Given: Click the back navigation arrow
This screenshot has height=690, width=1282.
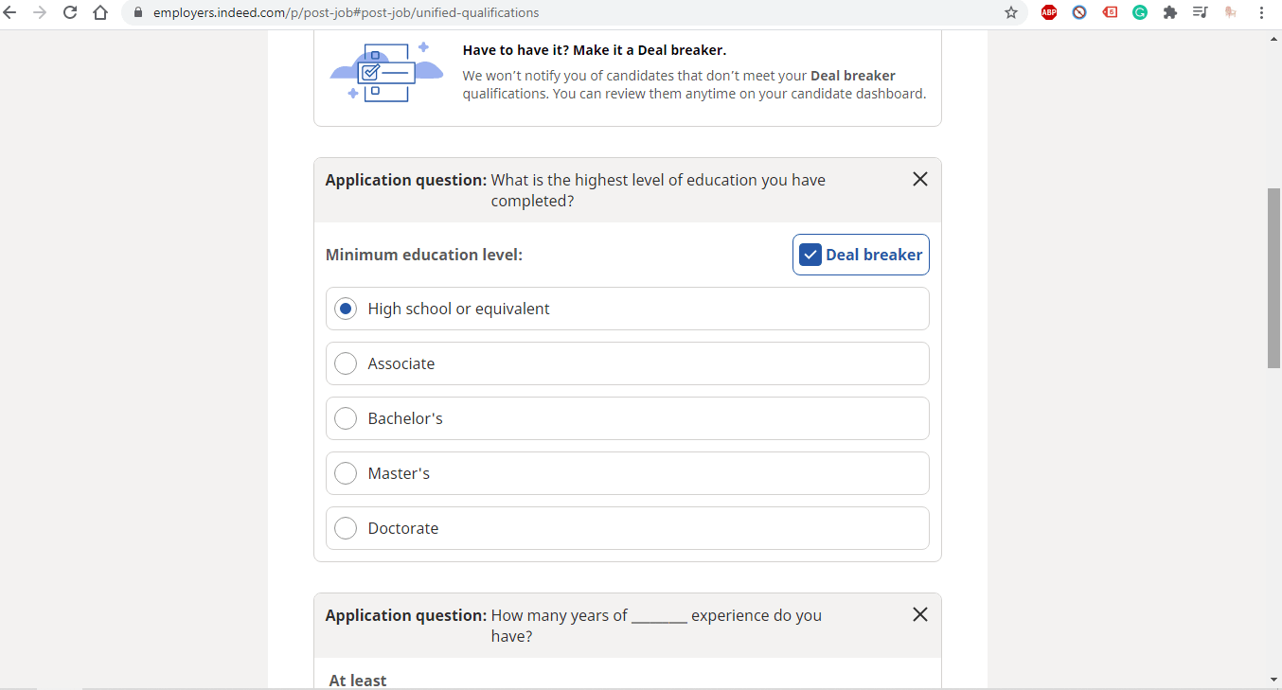Looking at the screenshot, I should 14,12.
